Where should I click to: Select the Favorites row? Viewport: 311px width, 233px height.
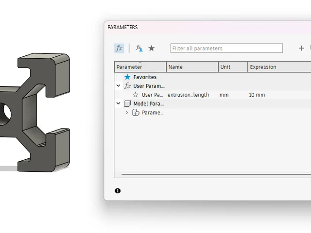213,77
